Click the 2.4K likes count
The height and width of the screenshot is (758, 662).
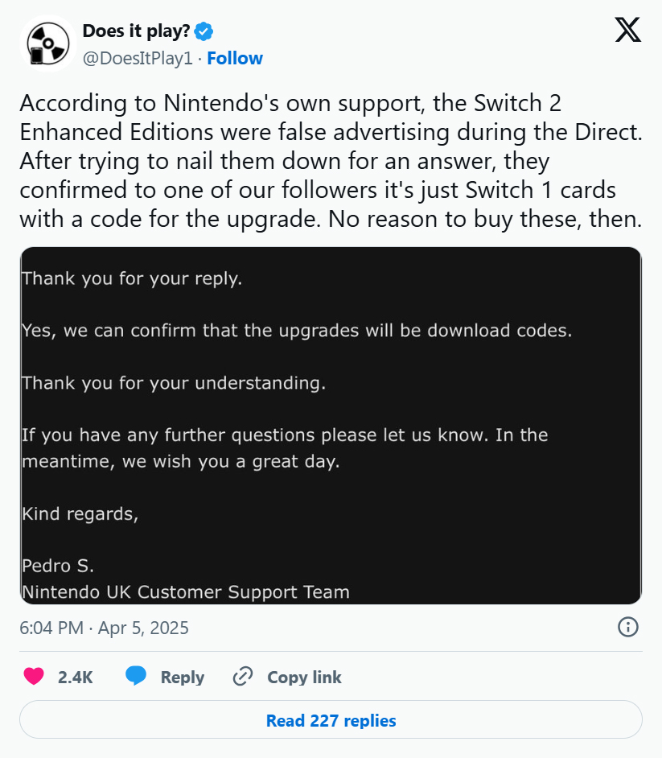pyautogui.click(x=76, y=677)
